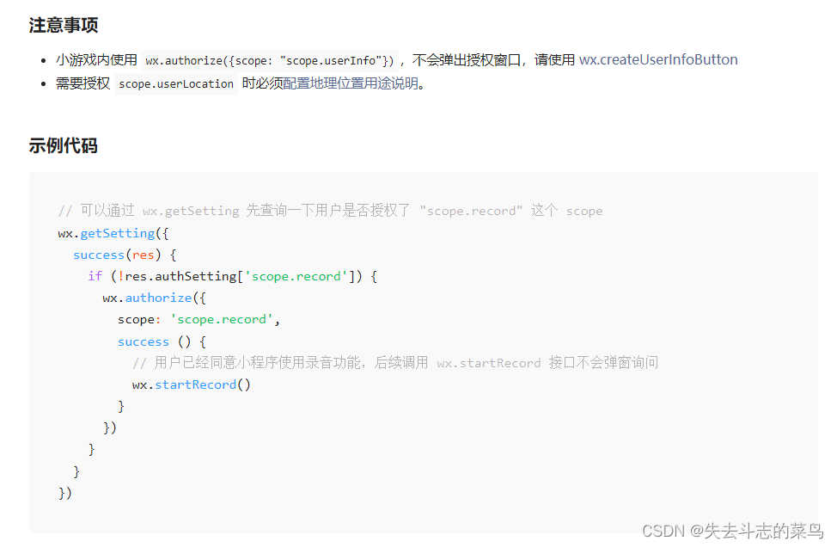
Task: Click the 'success () {' code line
Action: [x=162, y=341]
